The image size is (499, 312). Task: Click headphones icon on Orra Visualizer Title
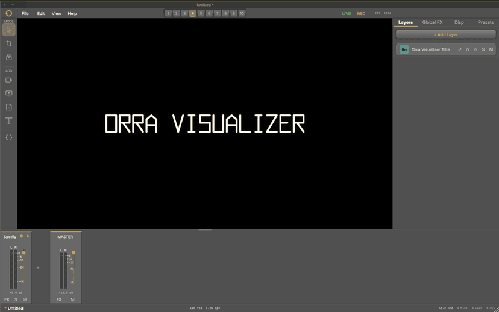468,49
